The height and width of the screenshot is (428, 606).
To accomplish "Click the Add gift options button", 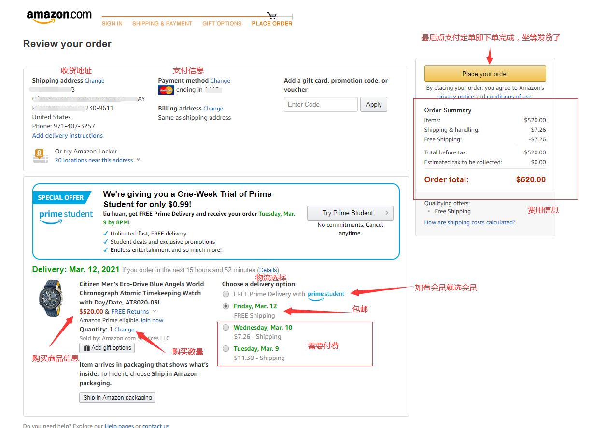I will [107, 348].
